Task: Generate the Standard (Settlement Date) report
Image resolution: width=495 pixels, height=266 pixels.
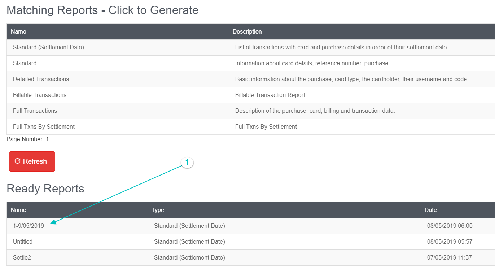Action: 48,47
